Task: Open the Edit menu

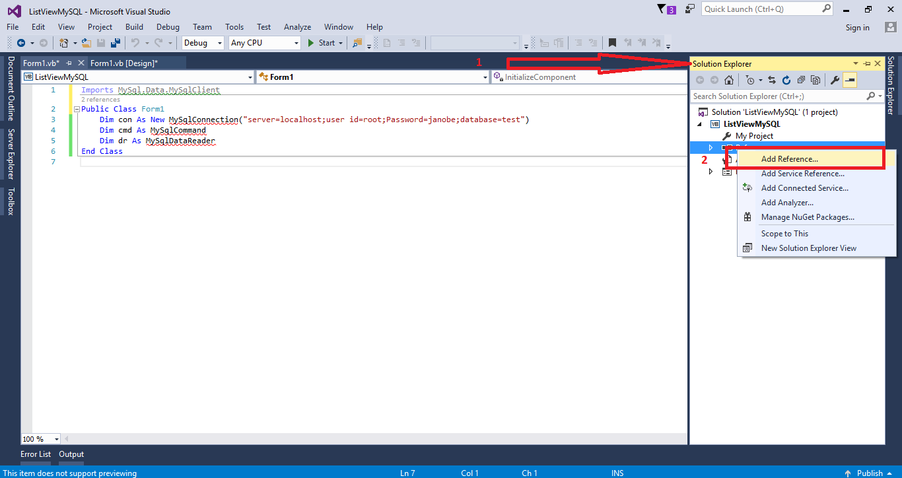Action: coord(38,27)
